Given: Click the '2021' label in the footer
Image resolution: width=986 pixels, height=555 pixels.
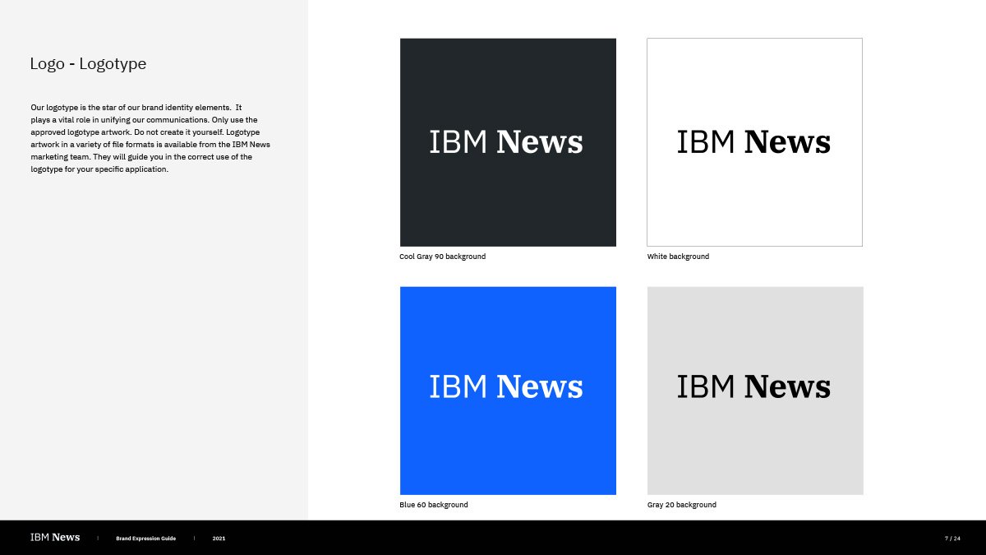Looking at the screenshot, I should 219,539.
